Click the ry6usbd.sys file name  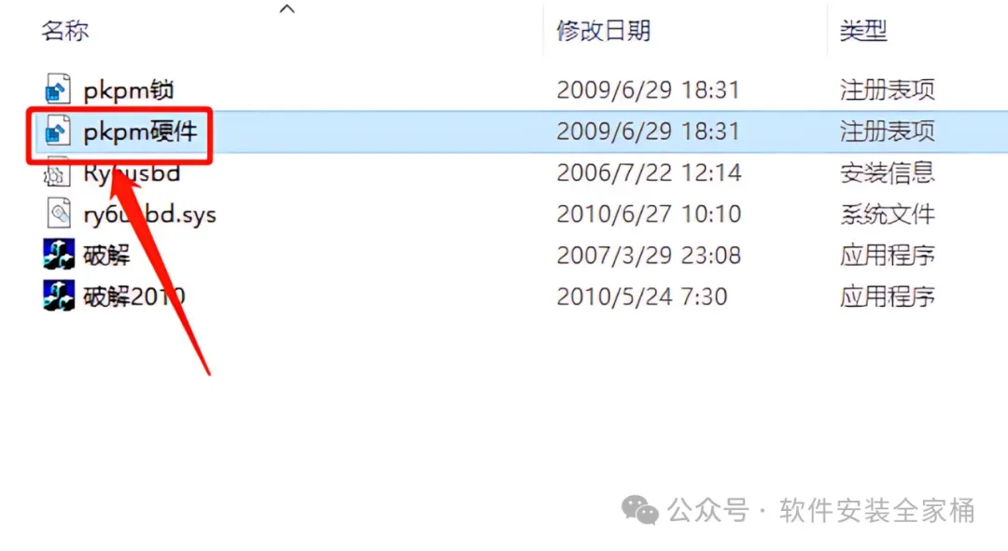tap(149, 214)
